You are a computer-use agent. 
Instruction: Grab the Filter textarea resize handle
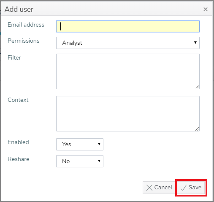(x=197, y=87)
